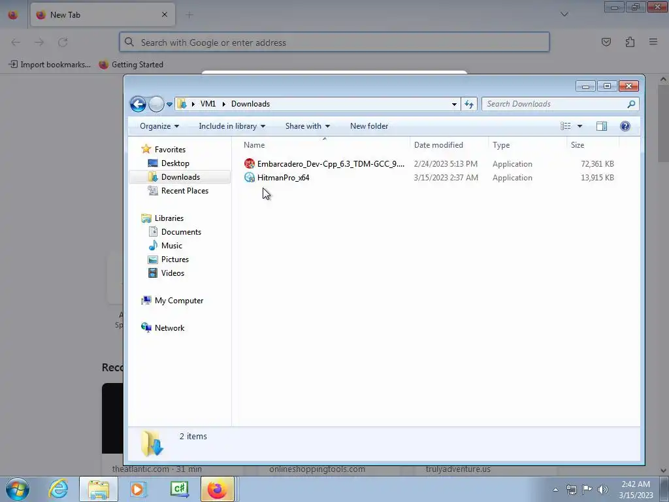This screenshot has width=669, height=502.
Task: Click the 3/15/2023 2:37 AM date cell
Action: pos(446,178)
